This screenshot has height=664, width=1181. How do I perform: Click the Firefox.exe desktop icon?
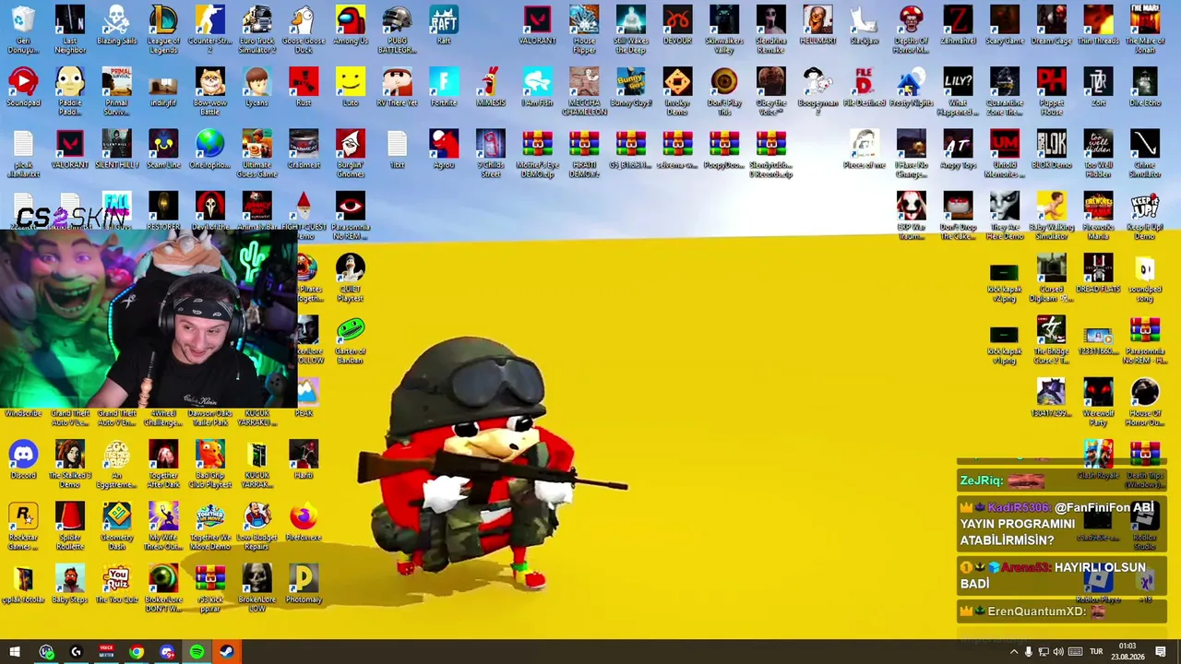coord(304,522)
